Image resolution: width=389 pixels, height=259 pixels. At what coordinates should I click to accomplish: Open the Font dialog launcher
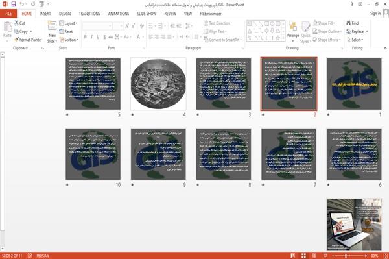pos(144,48)
